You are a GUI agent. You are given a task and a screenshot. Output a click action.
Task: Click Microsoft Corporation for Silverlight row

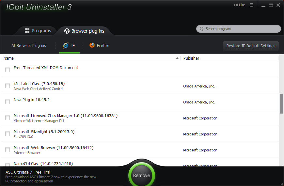point(200,134)
